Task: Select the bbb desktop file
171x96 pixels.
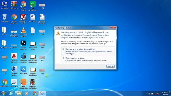Action: click(x=42, y=45)
